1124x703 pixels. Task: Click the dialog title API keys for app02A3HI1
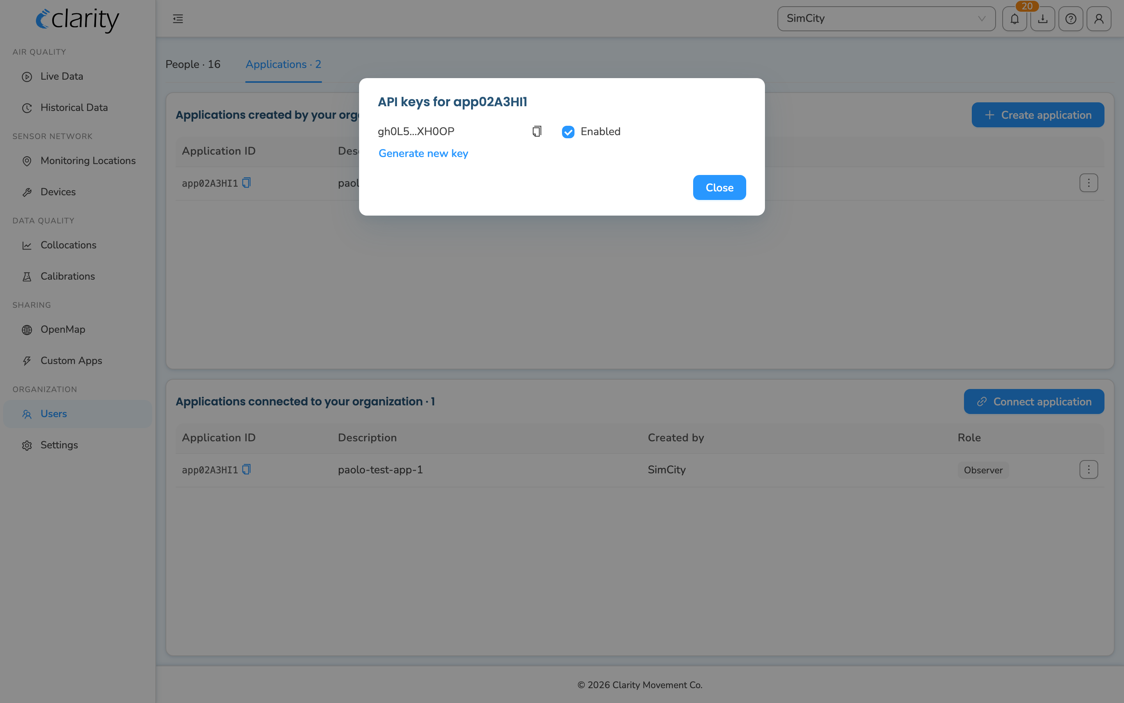452,102
